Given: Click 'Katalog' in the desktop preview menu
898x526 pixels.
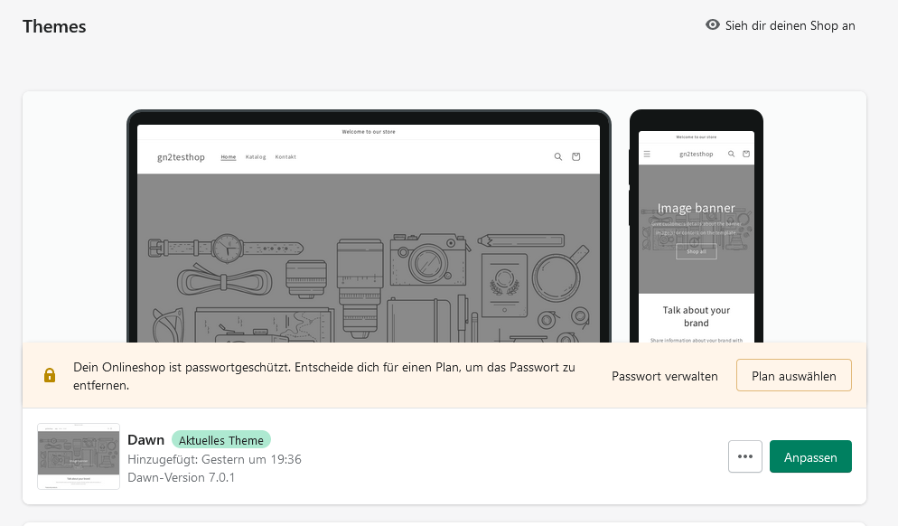Looking at the screenshot, I should (x=256, y=157).
